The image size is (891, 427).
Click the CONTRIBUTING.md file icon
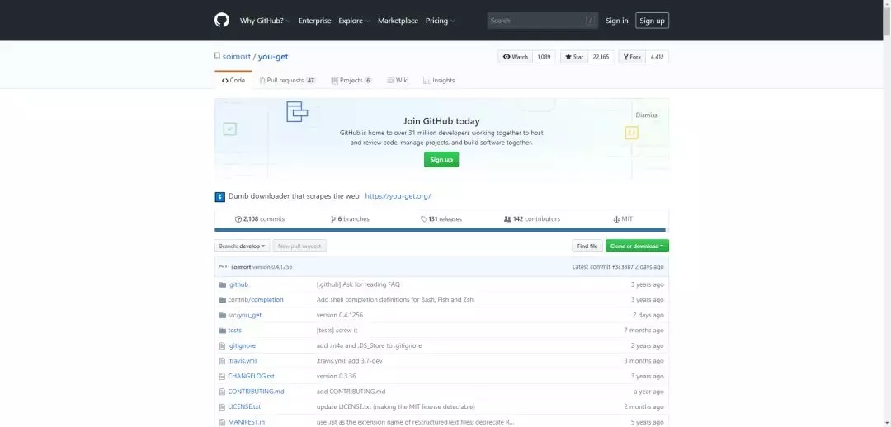tap(223, 392)
